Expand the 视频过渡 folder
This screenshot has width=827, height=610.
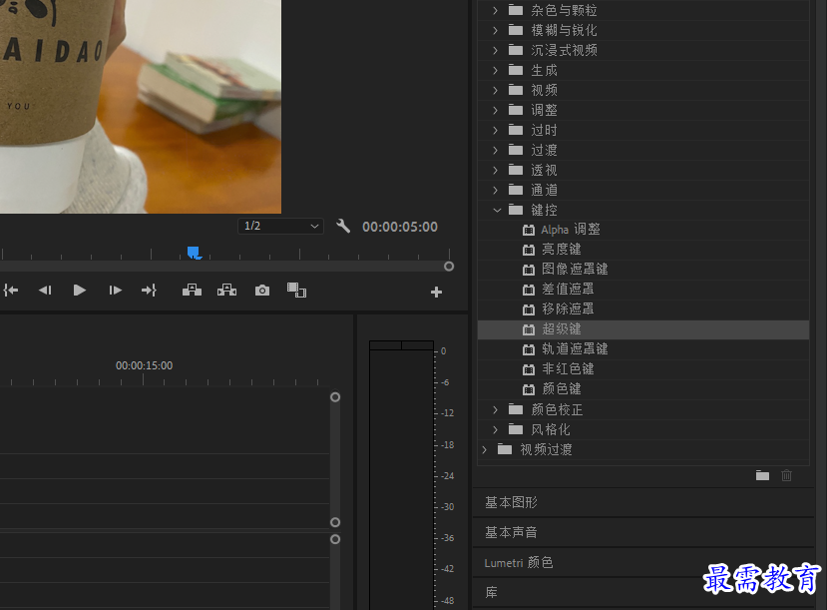coord(485,449)
